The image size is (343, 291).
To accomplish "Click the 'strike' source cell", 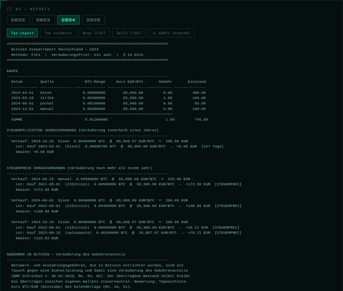I will click(x=47, y=98).
